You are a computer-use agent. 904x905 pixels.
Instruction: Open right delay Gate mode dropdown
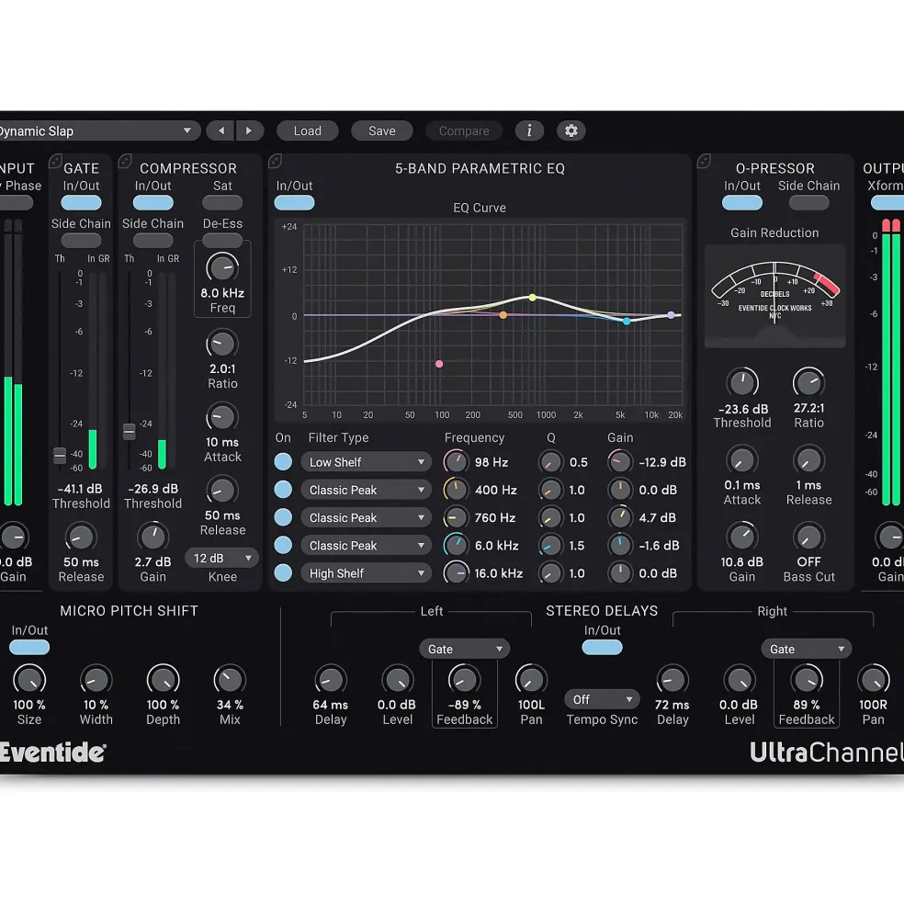(x=806, y=649)
